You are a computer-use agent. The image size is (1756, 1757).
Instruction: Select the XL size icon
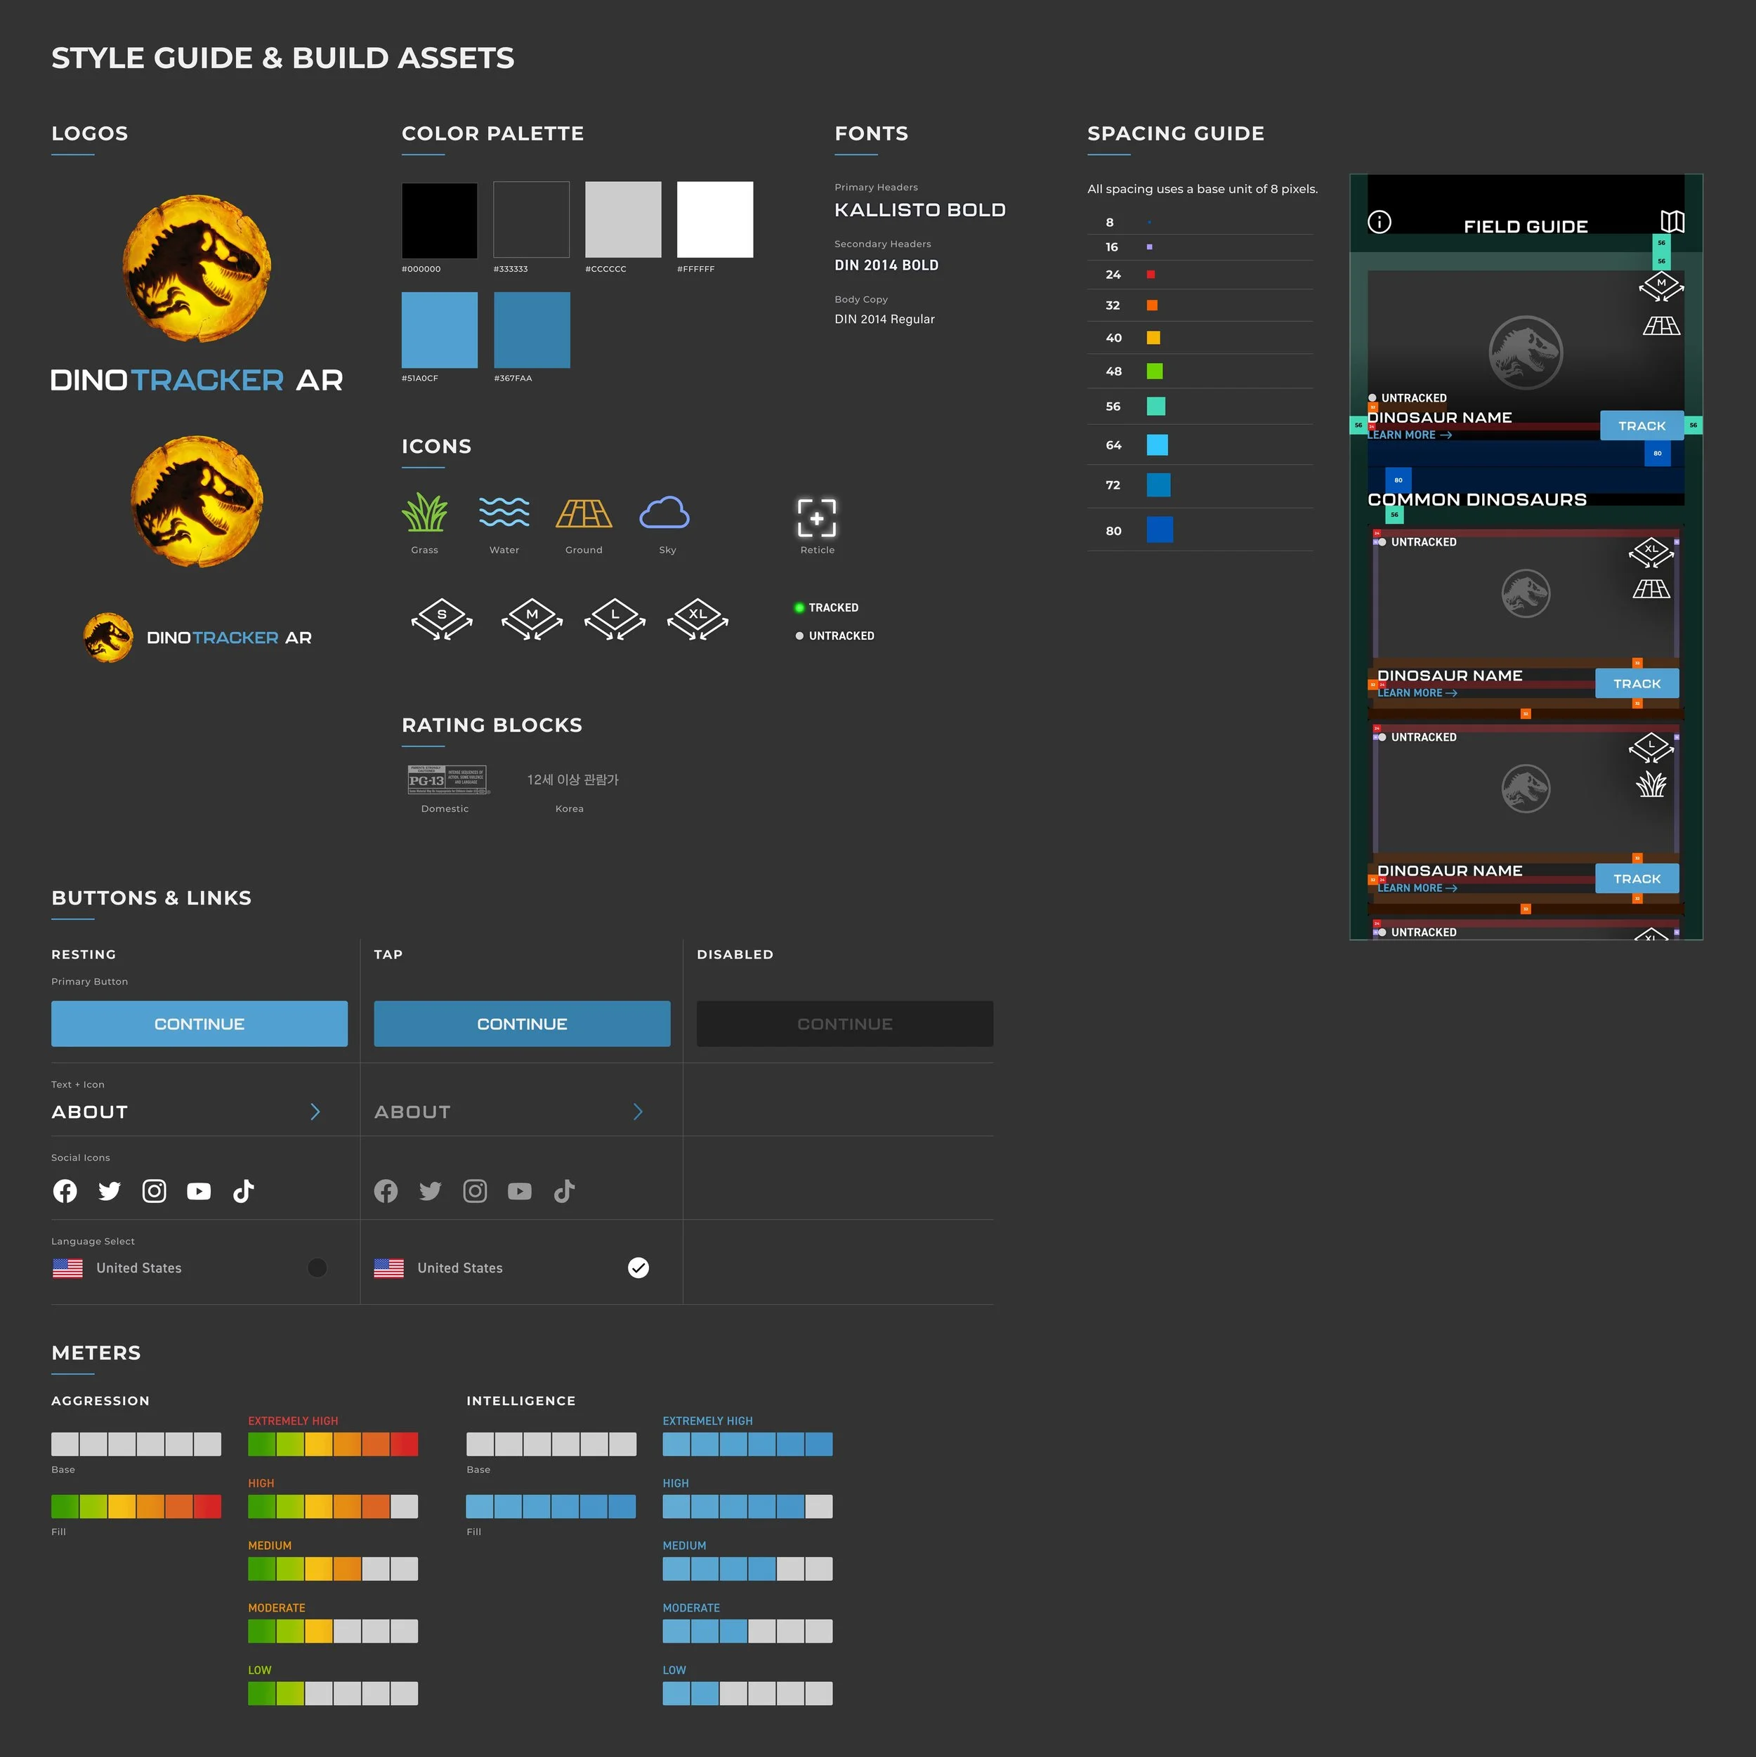coord(697,619)
